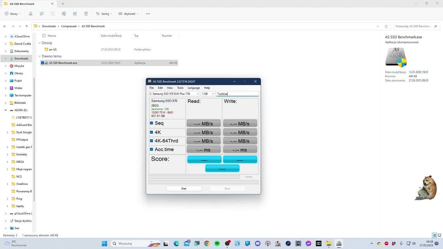The width and height of the screenshot is (443, 249).
Task: Switch to details view icon in status bar
Action: pos(434,235)
